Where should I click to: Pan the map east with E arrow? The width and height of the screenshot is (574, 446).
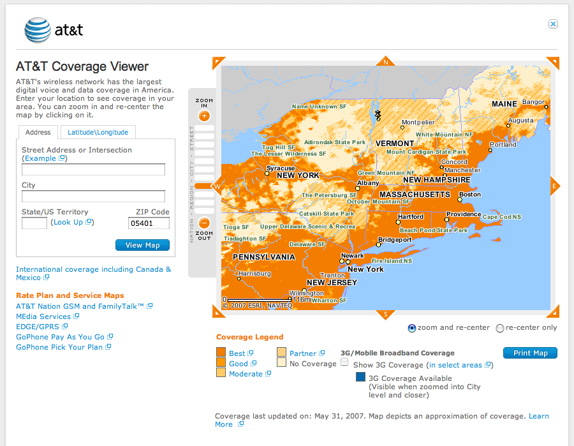click(555, 186)
